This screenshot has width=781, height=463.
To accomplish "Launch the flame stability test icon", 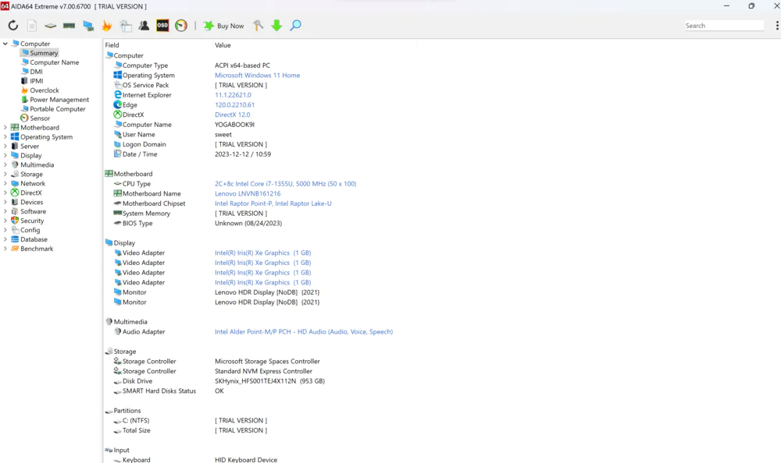I will 106,26.
